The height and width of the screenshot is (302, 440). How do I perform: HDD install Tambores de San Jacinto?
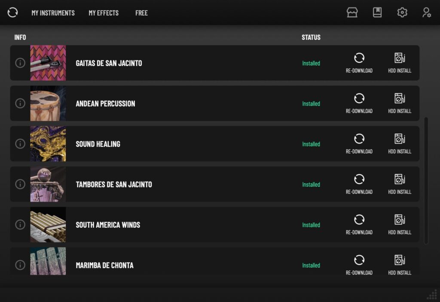pos(400,184)
